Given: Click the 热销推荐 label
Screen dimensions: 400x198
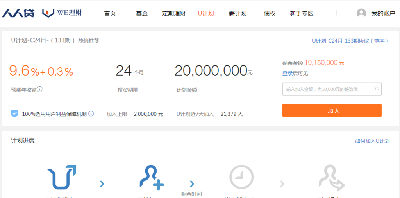Looking at the screenshot, I should [89, 41].
